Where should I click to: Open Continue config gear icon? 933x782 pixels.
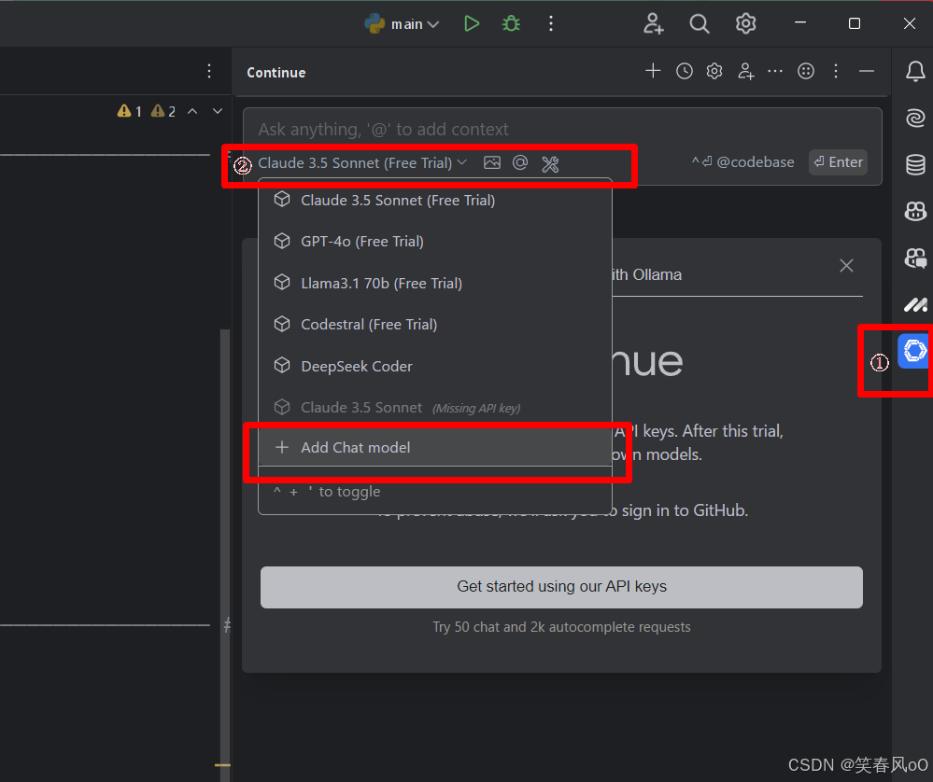click(714, 71)
